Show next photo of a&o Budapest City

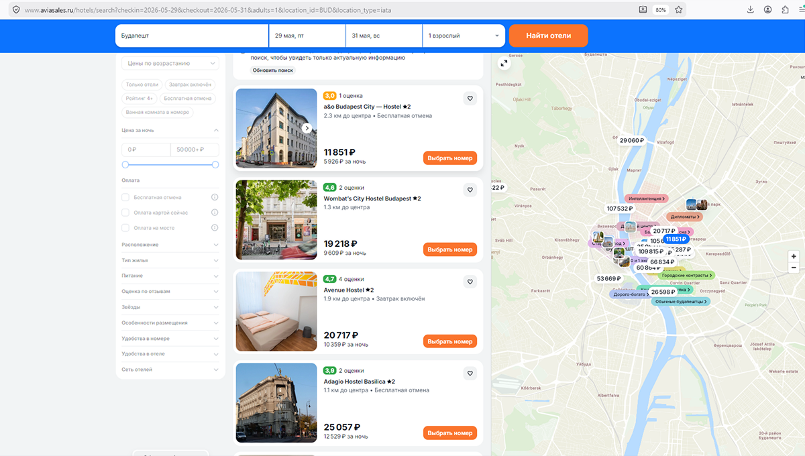[307, 128]
